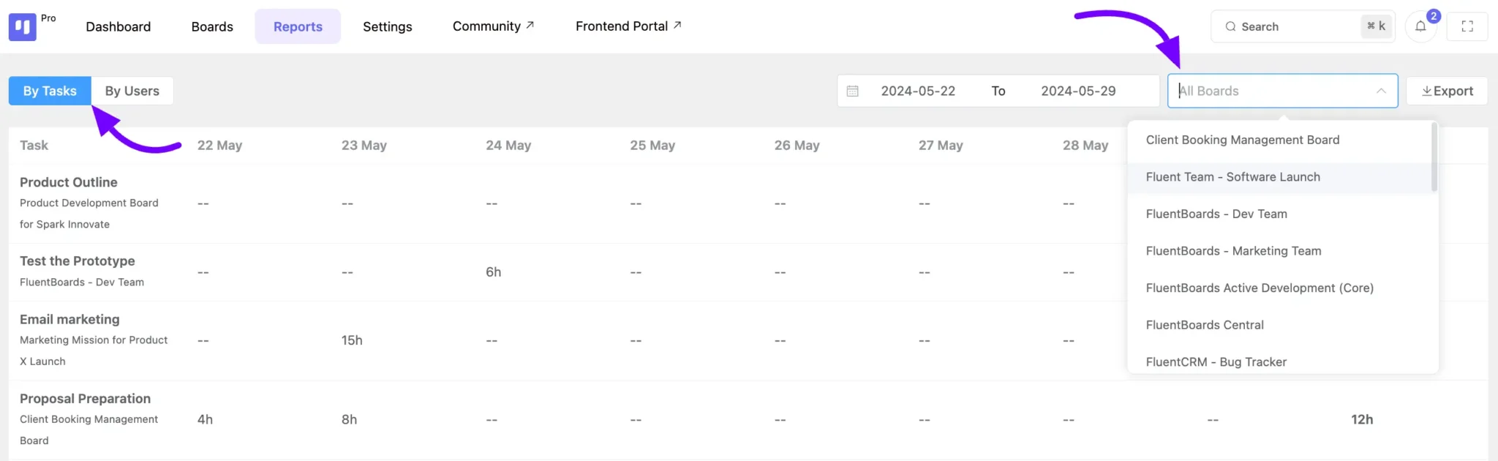Click the start date 2024-05-22 field
Image resolution: width=1498 pixels, height=461 pixels.
(x=917, y=91)
